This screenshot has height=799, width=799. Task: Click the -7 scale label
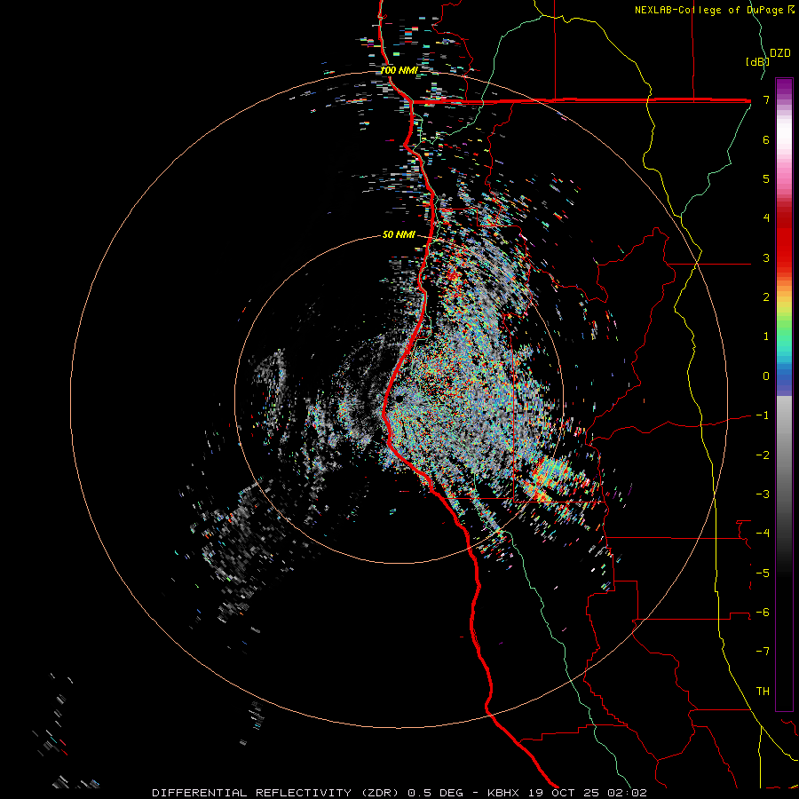pos(763,652)
